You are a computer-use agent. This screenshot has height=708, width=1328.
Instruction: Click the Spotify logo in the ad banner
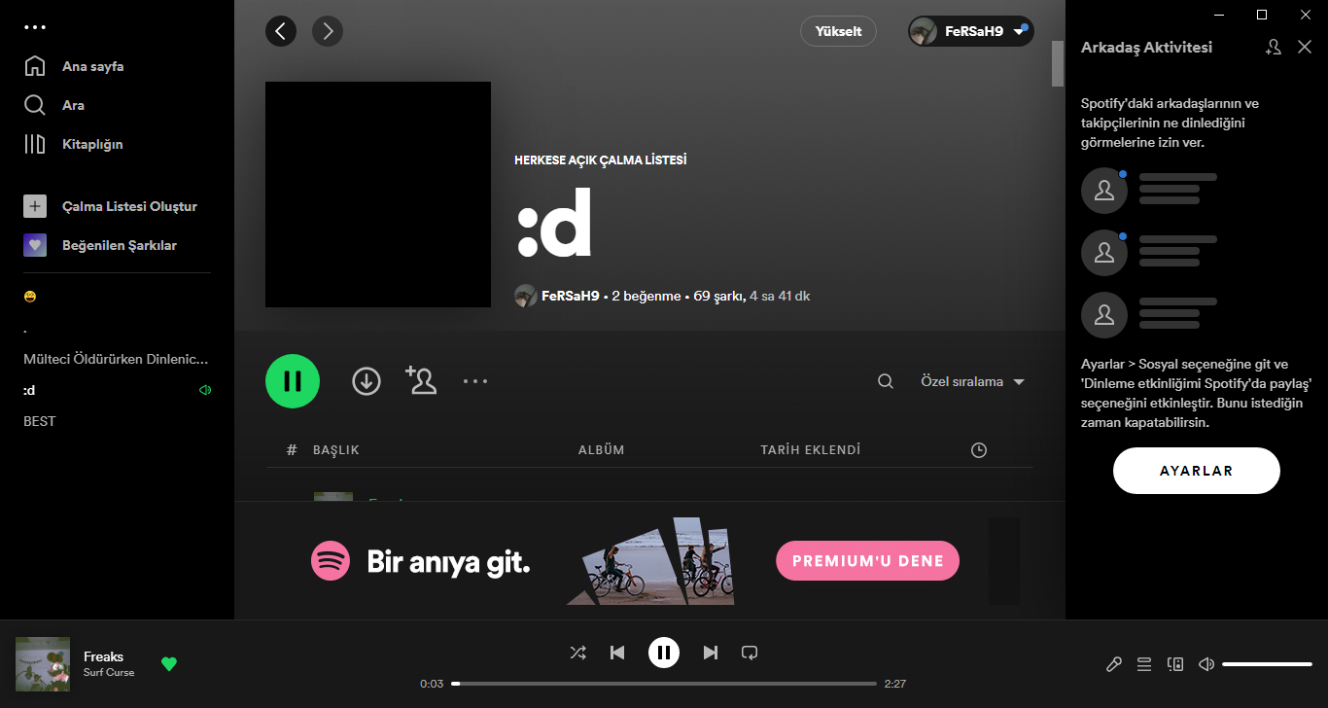coord(331,561)
